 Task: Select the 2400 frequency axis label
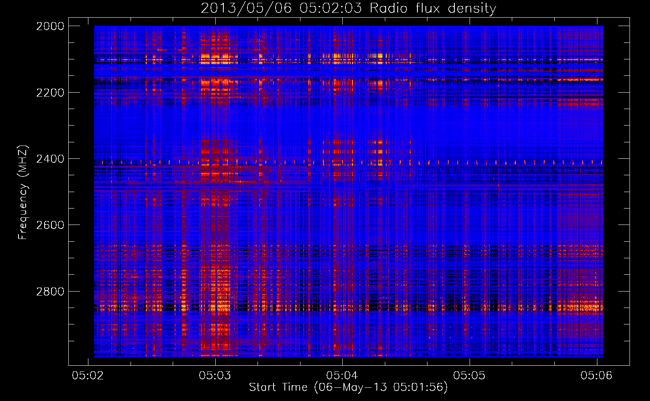coord(50,159)
